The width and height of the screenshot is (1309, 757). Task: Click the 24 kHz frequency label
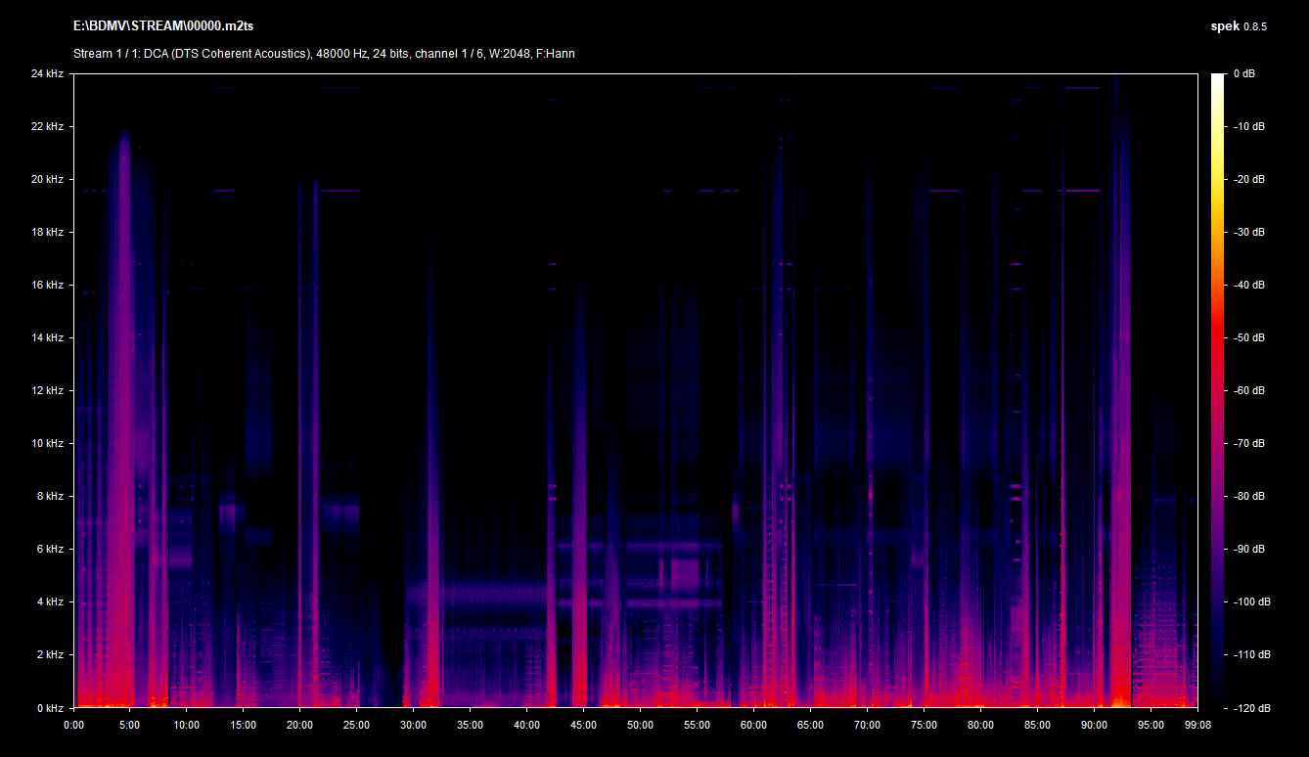[x=47, y=74]
